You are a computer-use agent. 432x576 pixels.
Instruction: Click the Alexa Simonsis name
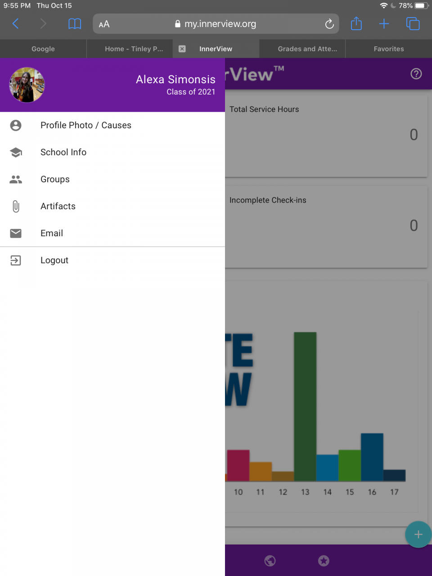tap(175, 79)
